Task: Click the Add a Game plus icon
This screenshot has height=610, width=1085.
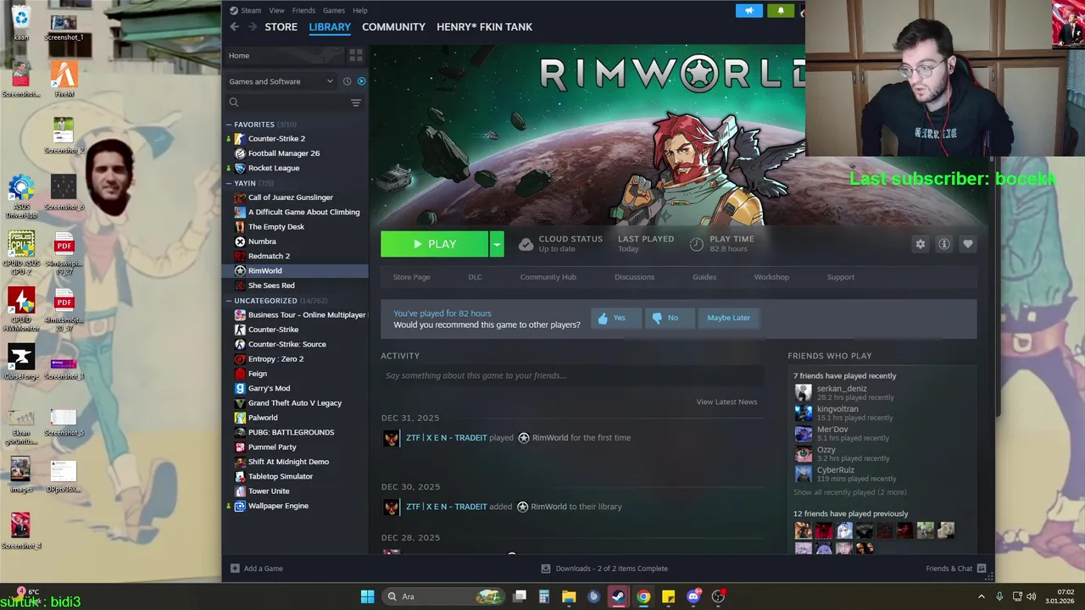Action: point(236,568)
